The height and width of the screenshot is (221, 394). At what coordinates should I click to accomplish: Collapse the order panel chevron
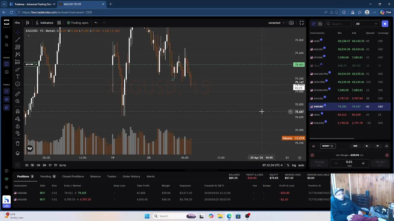387,146
